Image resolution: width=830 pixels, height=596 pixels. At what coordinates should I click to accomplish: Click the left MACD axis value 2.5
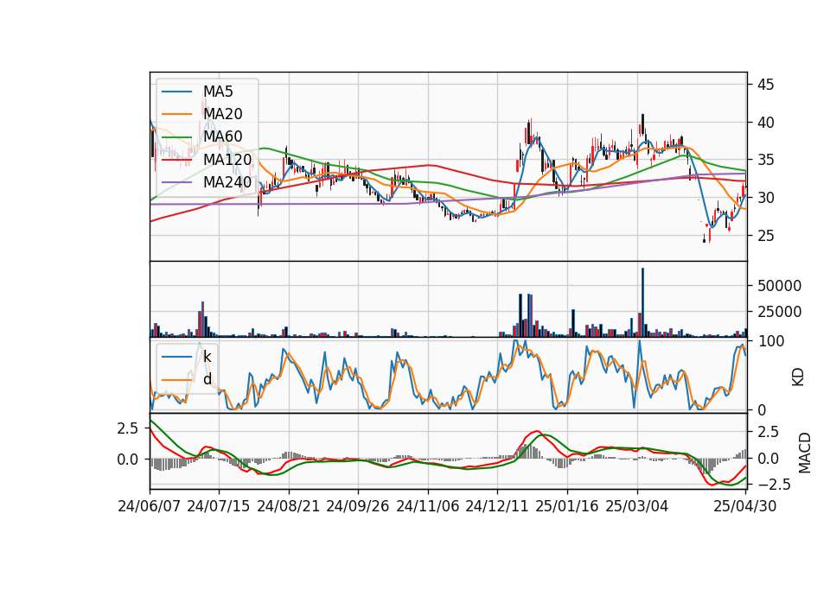[128, 428]
